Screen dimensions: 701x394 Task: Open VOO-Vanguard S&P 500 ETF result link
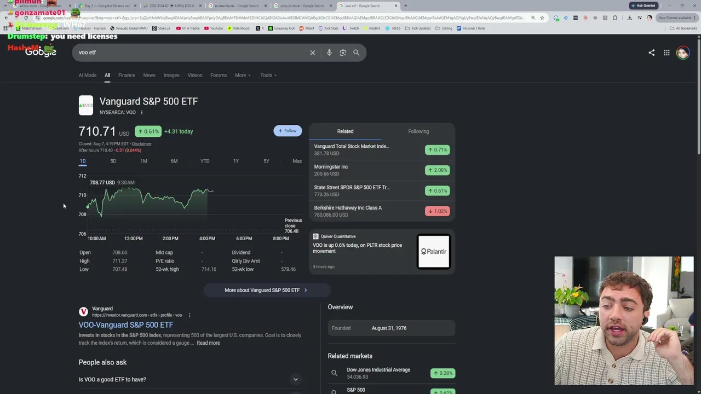pos(126,325)
